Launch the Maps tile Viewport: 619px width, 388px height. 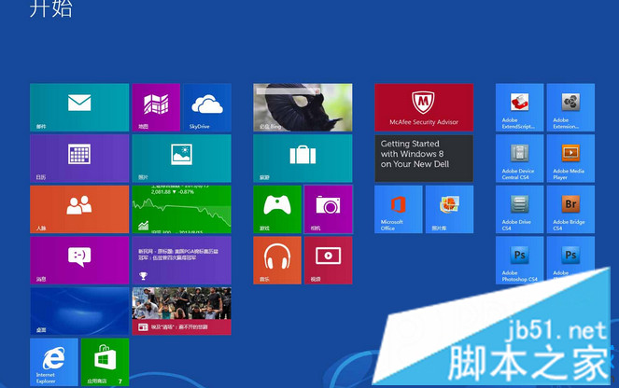click(155, 107)
